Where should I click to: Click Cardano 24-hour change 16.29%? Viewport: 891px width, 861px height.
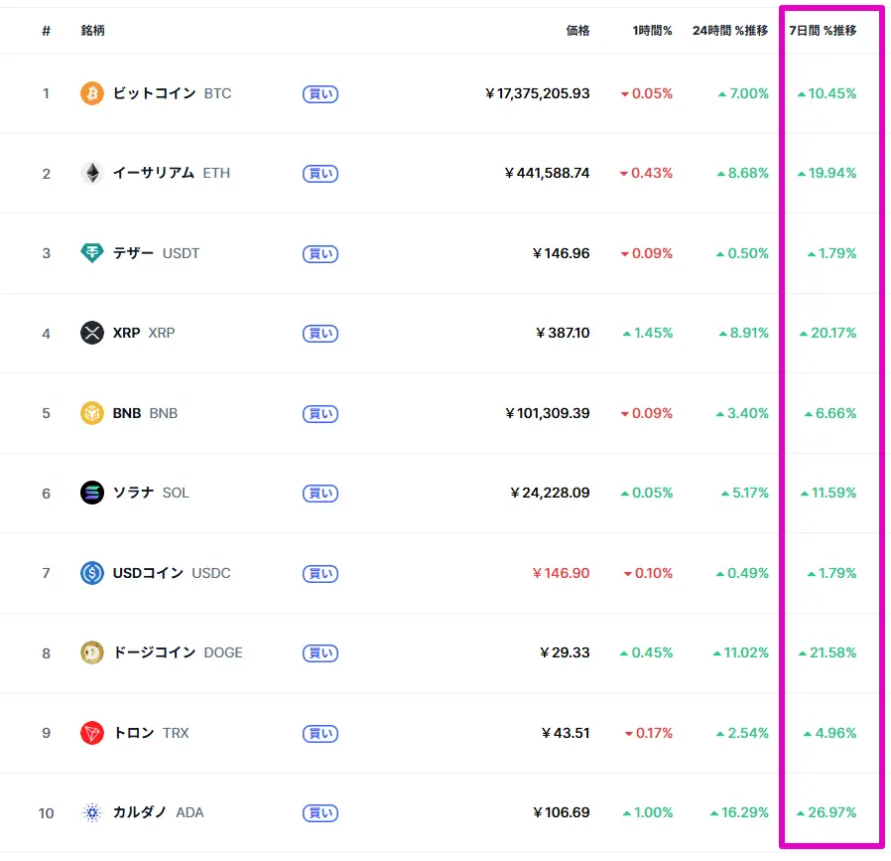(x=739, y=812)
